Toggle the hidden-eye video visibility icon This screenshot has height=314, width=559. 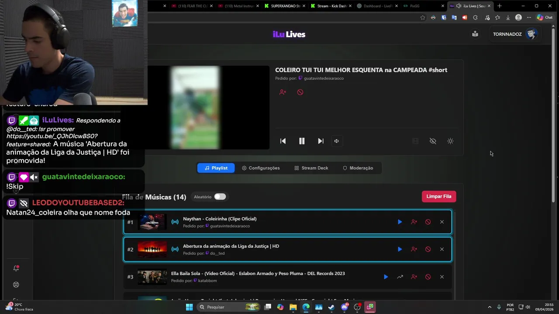pos(433,141)
